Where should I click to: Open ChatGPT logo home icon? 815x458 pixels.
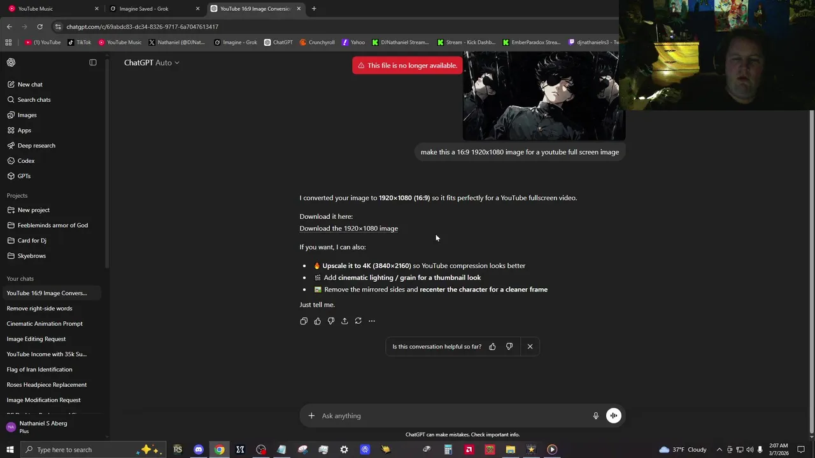pyautogui.click(x=11, y=62)
